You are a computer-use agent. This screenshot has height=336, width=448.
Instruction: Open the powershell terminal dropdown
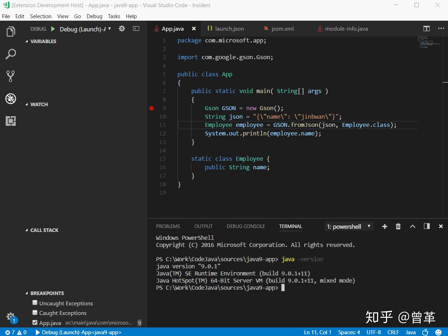point(369,226)
